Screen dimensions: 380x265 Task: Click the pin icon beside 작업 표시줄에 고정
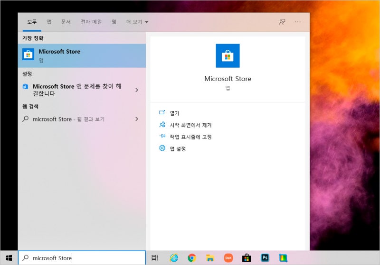(x=162, y=136)
